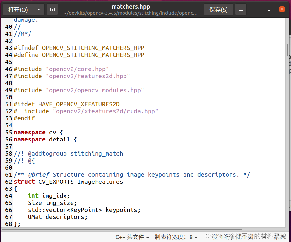Viewport: 291px width, 242px height.
Task: Open the hamburger menu
Action: (241, 9)
